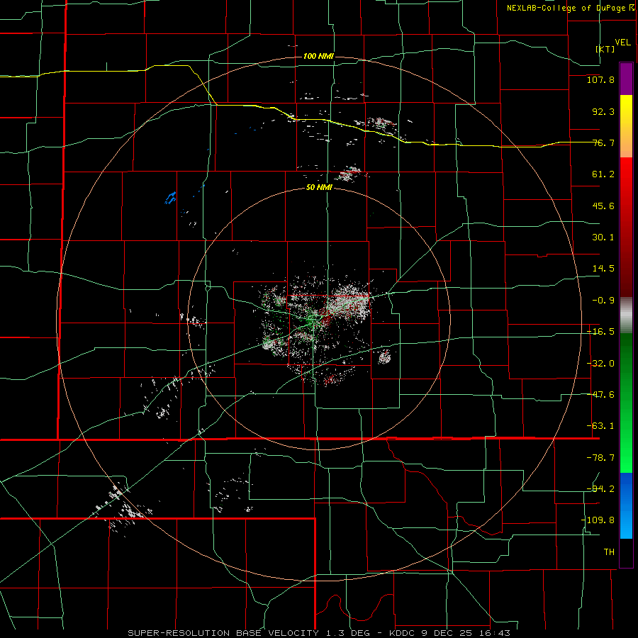Click SUPER-RESOLUTION BASE VELOCITY product title

point(223,633)
